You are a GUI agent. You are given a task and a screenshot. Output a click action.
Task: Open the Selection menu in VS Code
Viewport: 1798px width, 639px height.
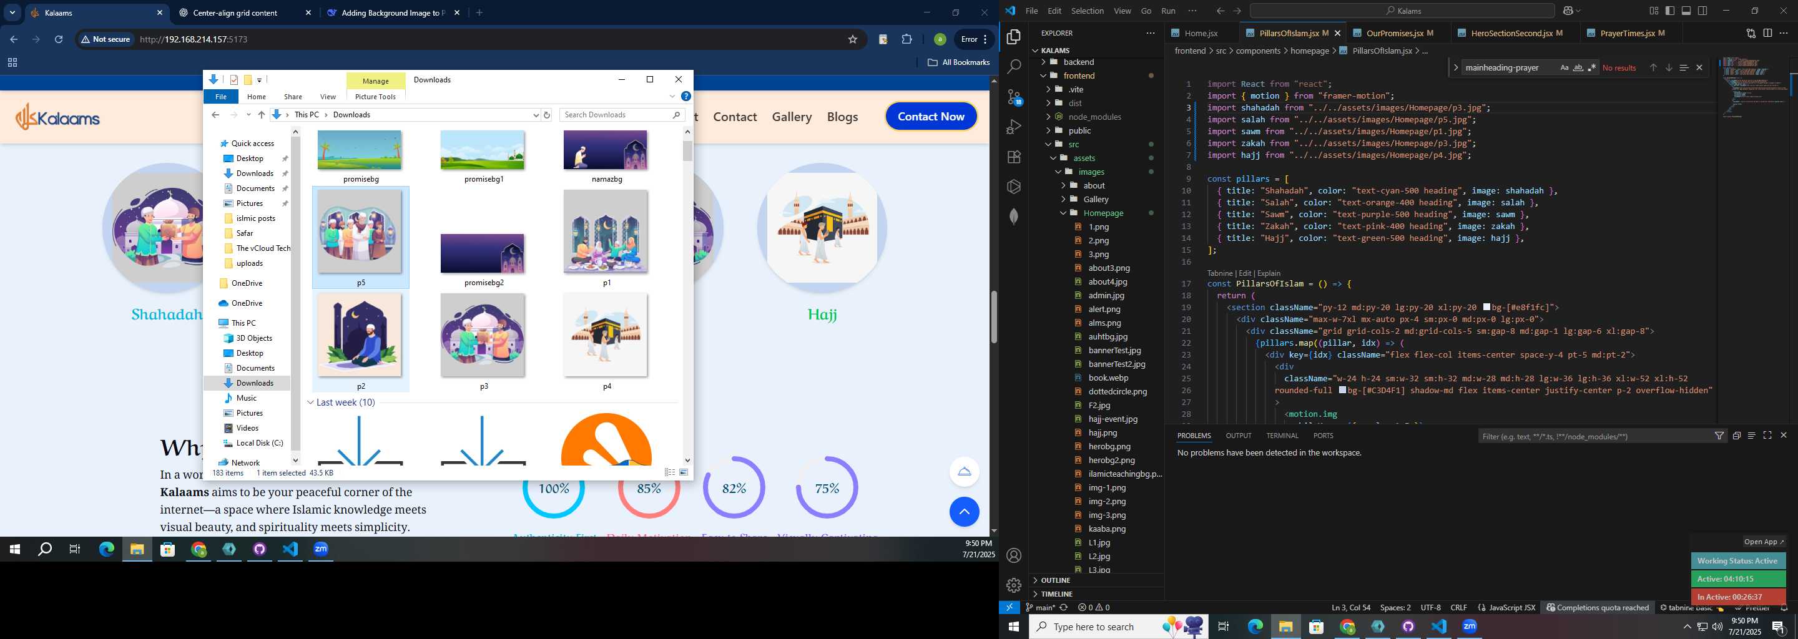pos(1087,11)
